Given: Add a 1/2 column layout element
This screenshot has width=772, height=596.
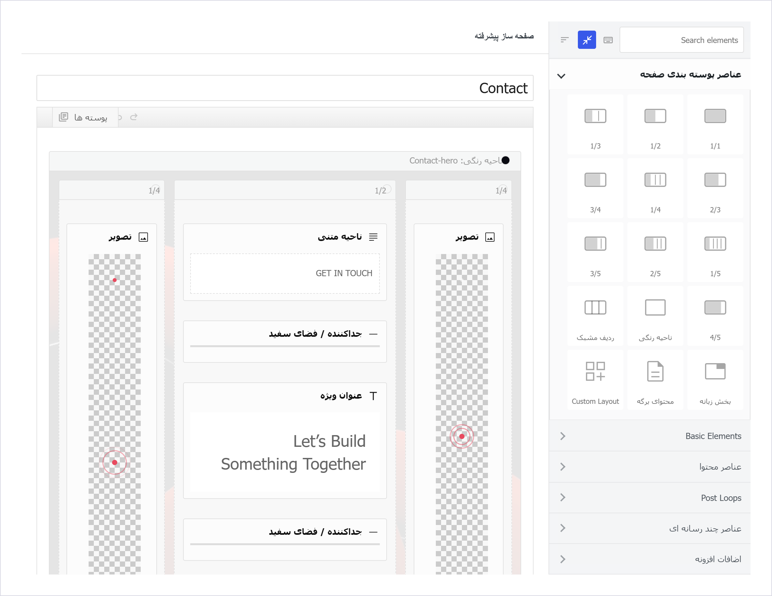Looking at the screenshot, I should tap(655, 124).
